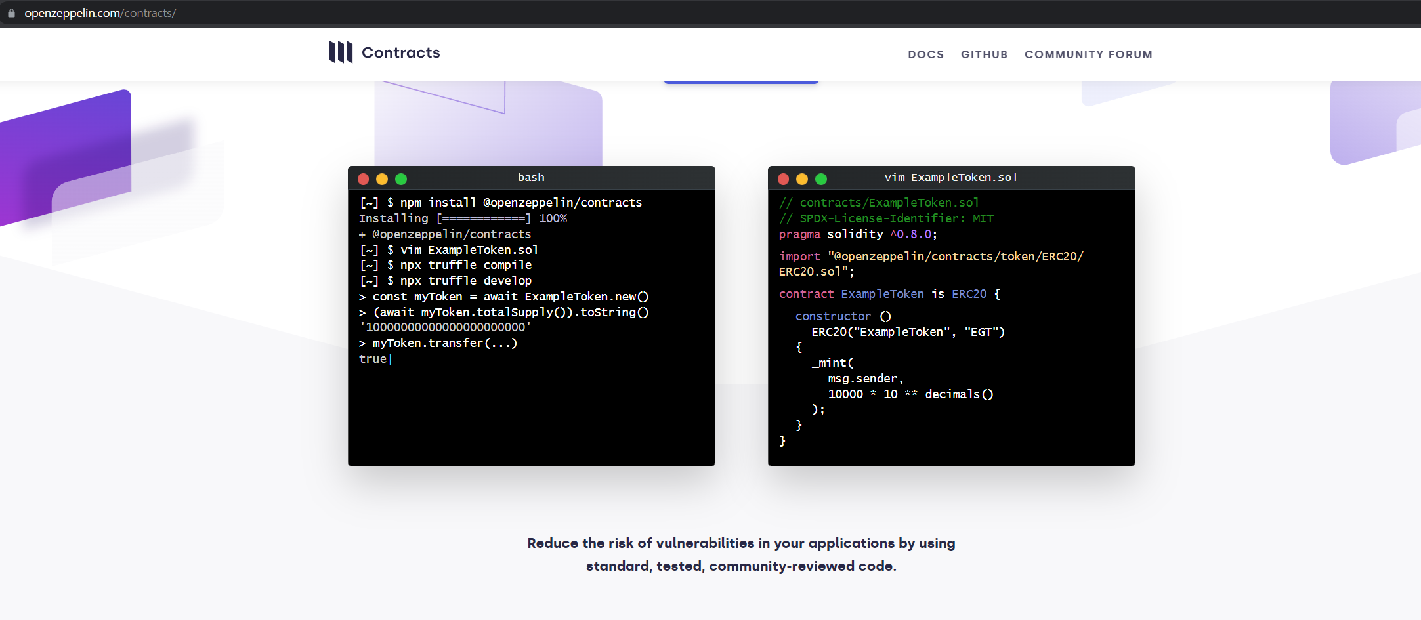Click the 'const myToken = await ExampleToken.new()' line
Viewport: 1421px width, 620px height.
pyautogui.click(x=504, y=297)
